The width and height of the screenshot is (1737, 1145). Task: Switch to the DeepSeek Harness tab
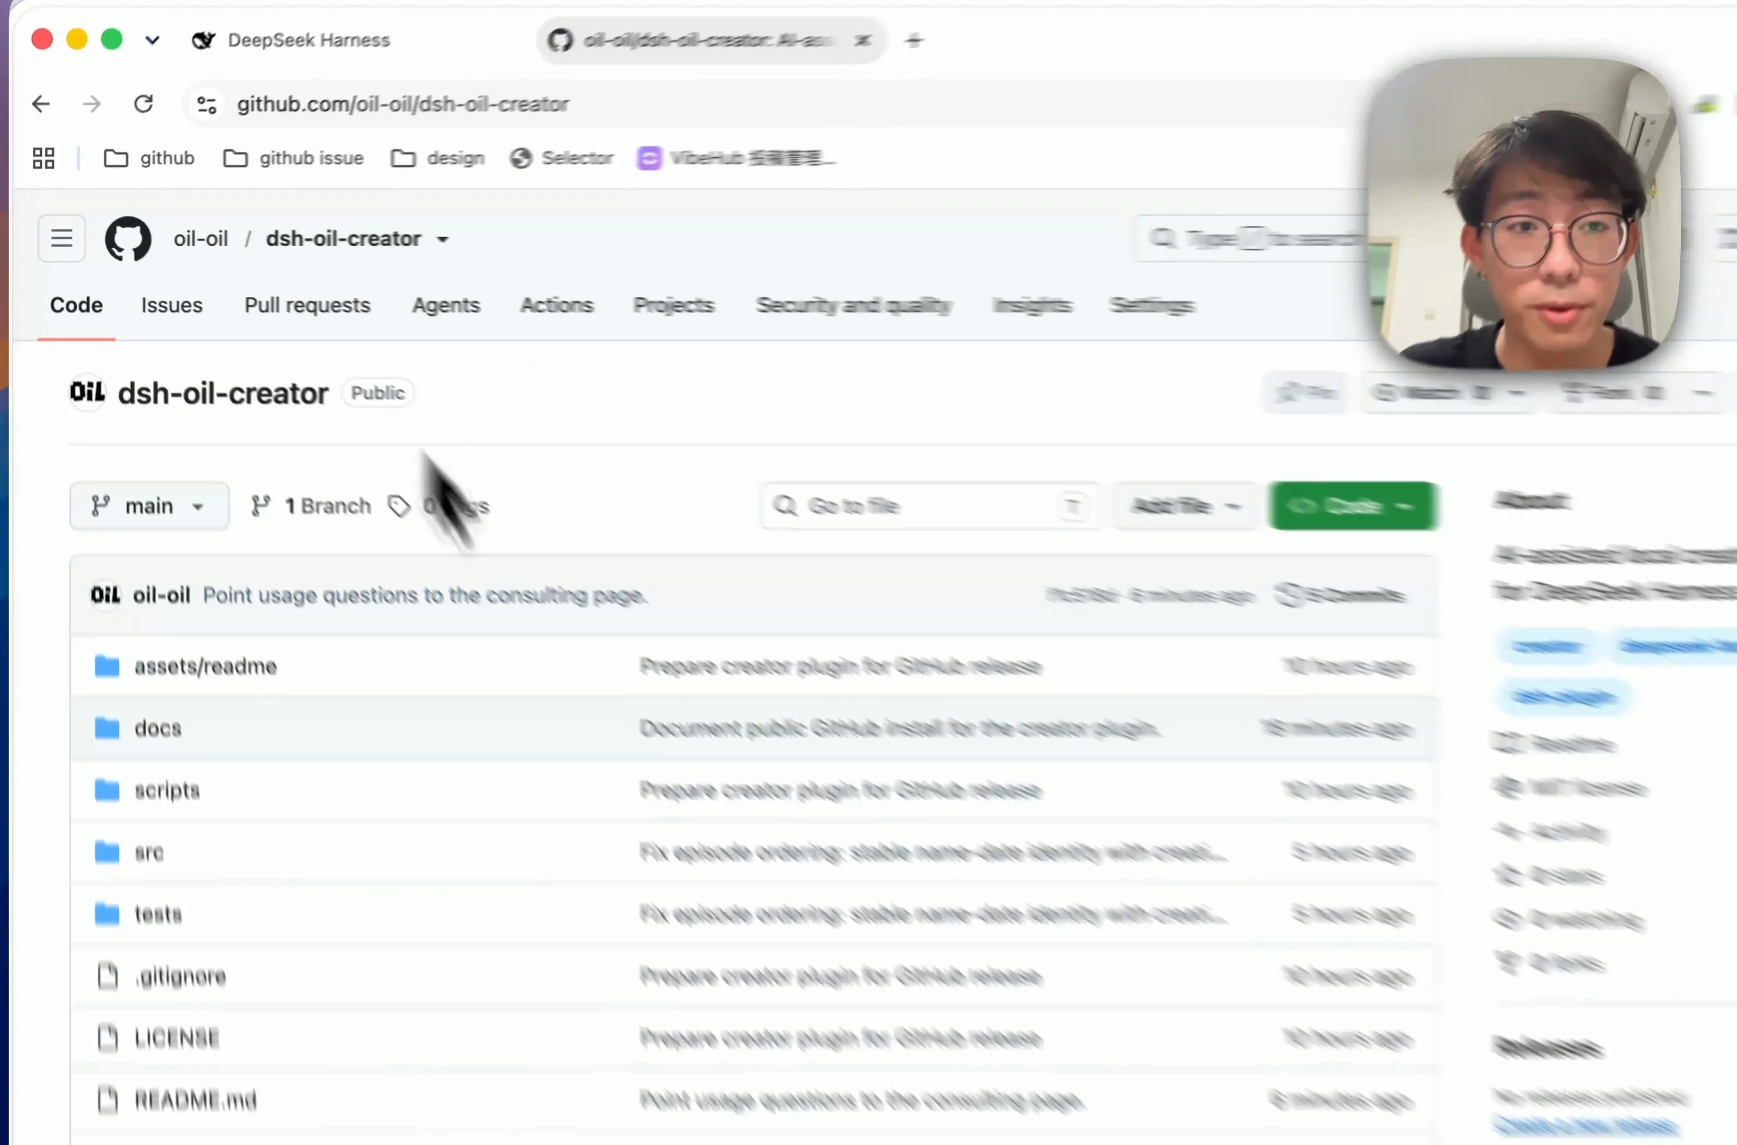click(292, 40)
